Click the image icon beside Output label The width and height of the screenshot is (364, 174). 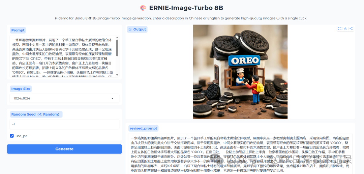pyautogui.click(x=130, y=29)
